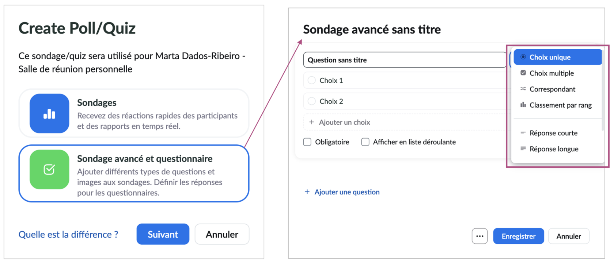The image size is (614, 263).
Task: Click the Réponse longue lines icon
Action: coord(523,149)
